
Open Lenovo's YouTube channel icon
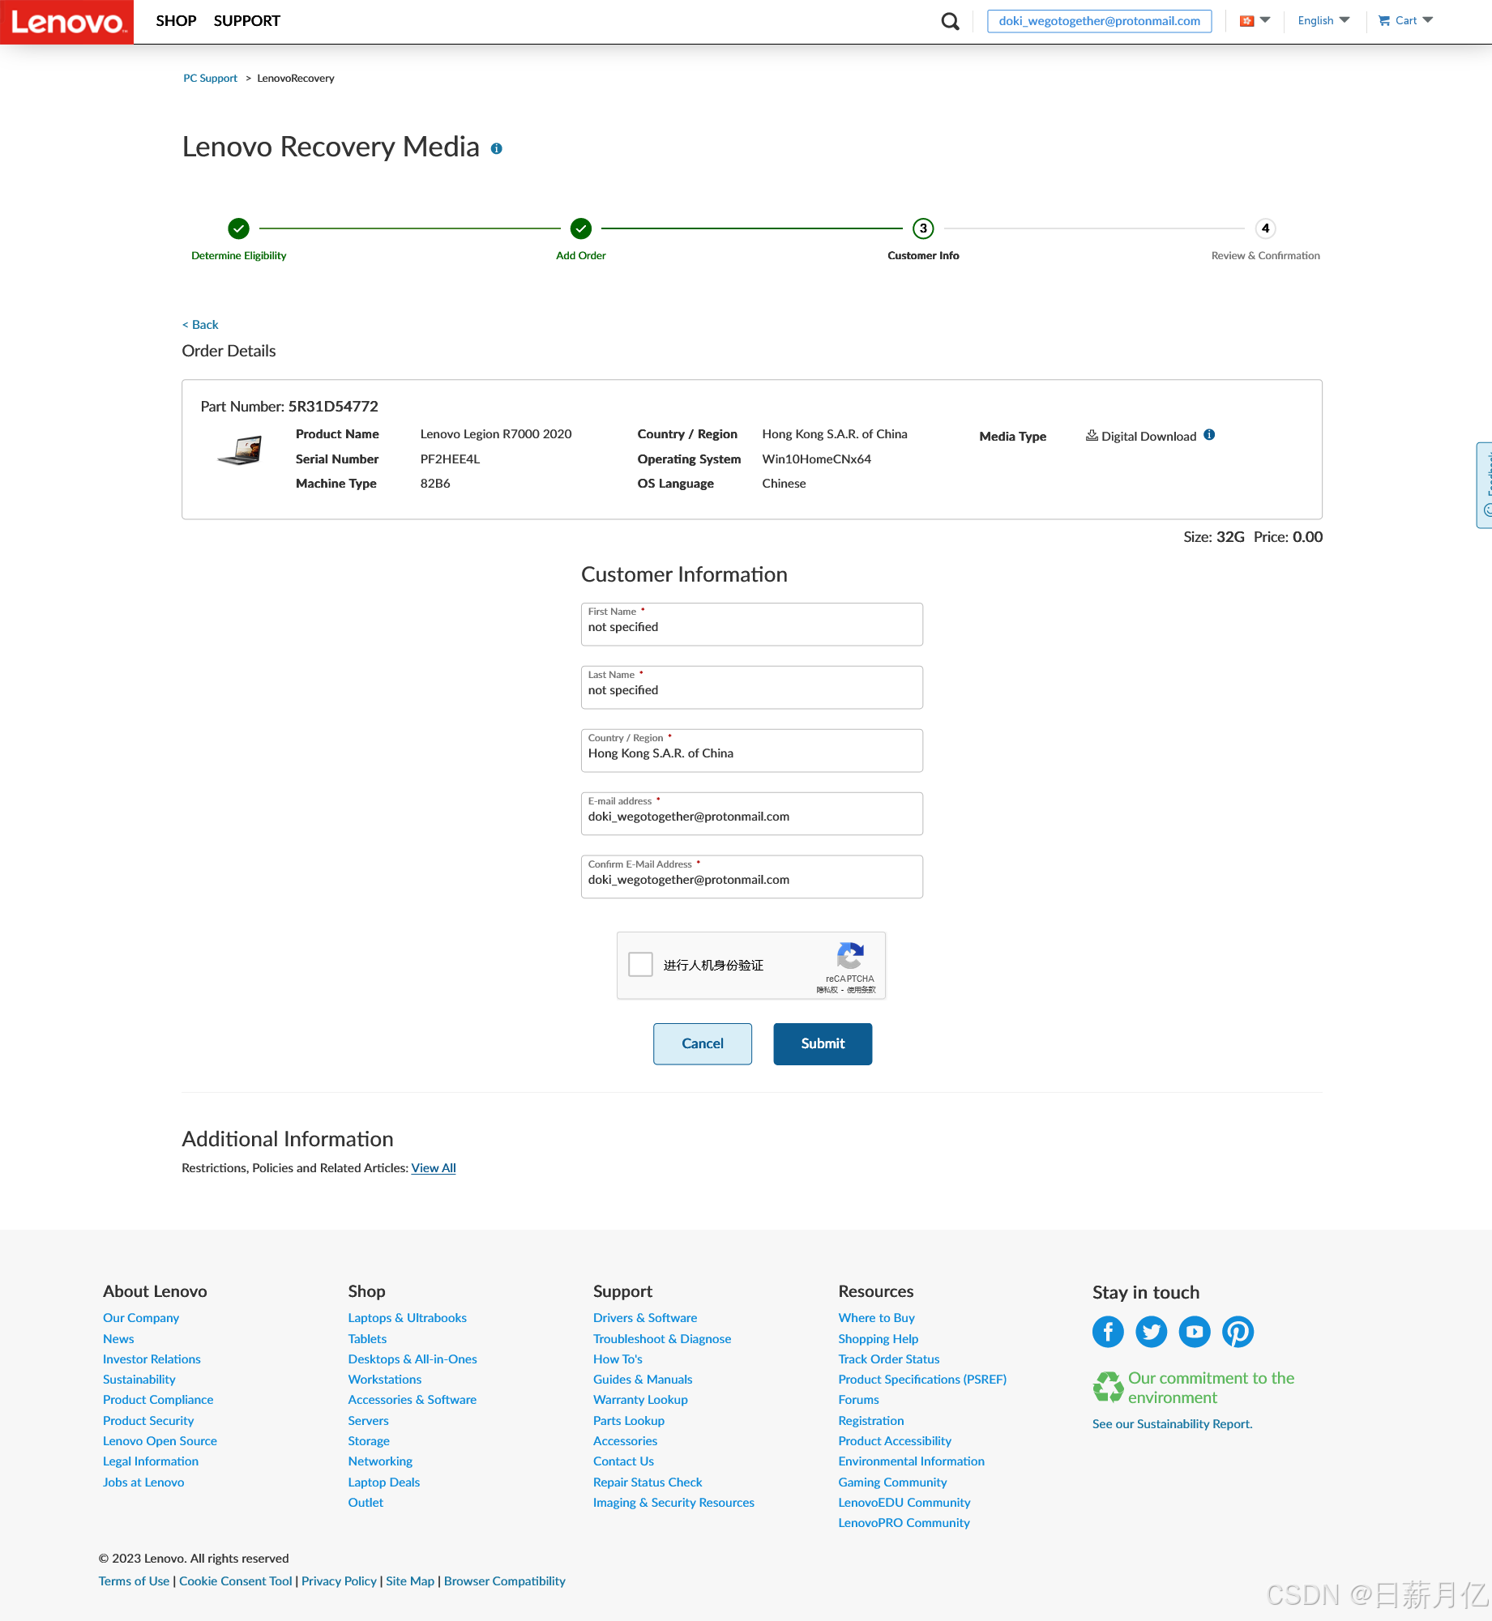pyautogui.click(x=1195, y=1332)
